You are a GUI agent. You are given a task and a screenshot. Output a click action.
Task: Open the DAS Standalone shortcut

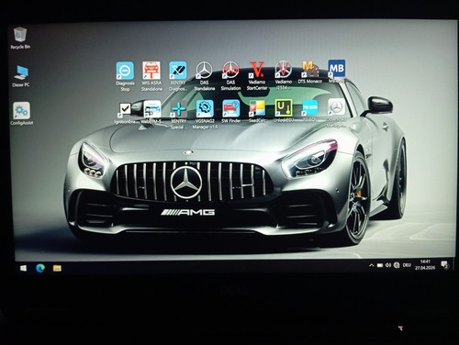click(204, 76)
